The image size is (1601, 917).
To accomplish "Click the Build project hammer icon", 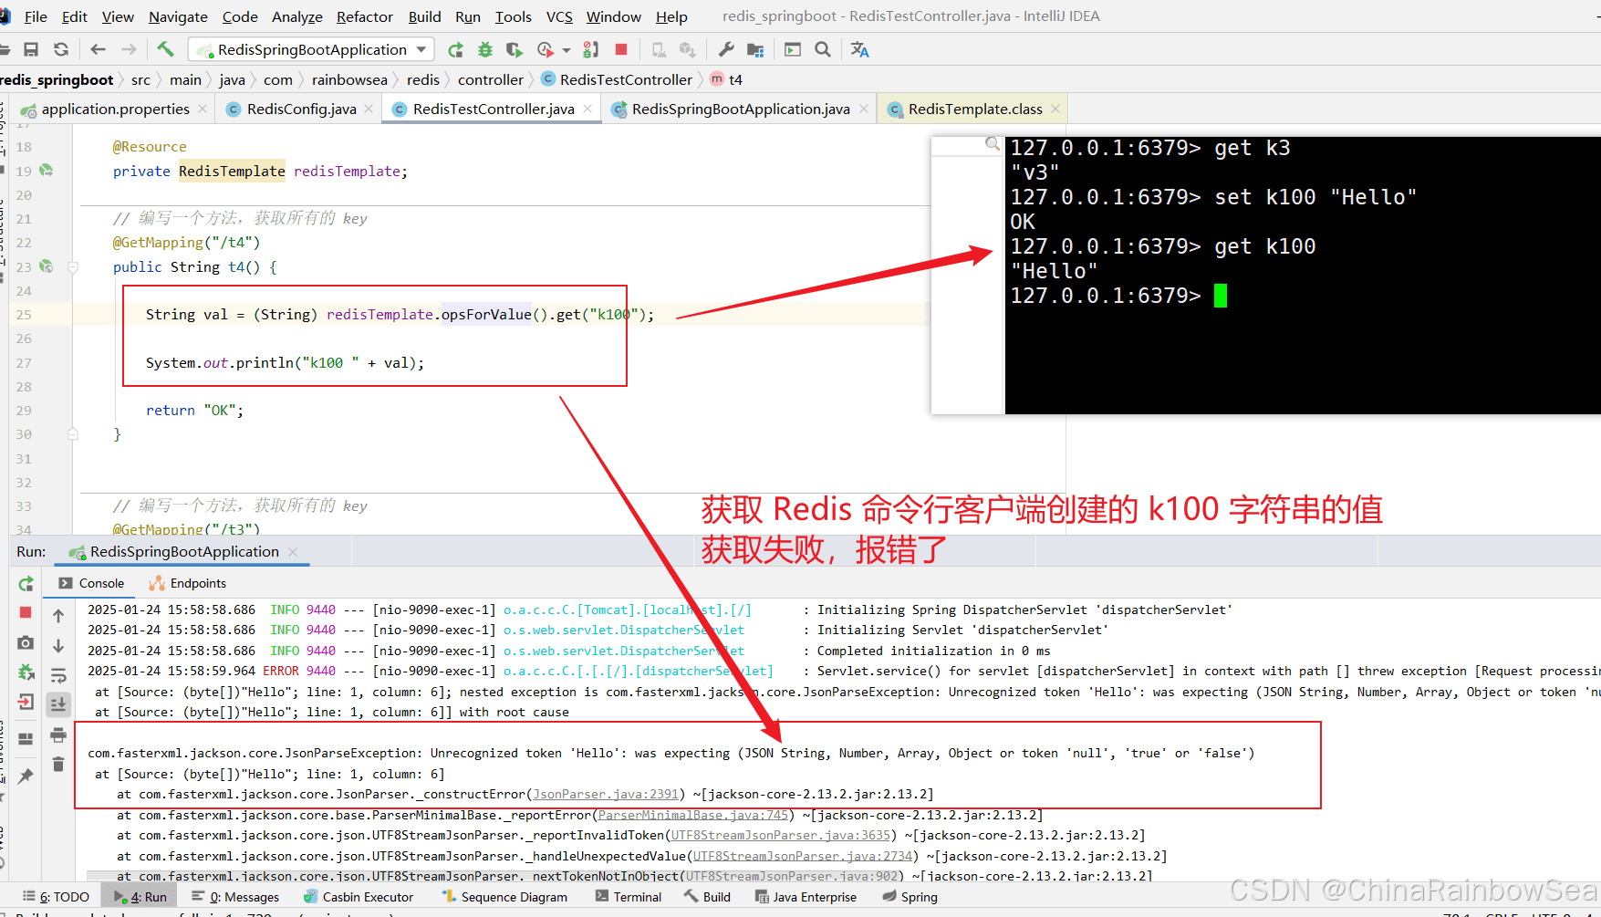I will 165,49.
